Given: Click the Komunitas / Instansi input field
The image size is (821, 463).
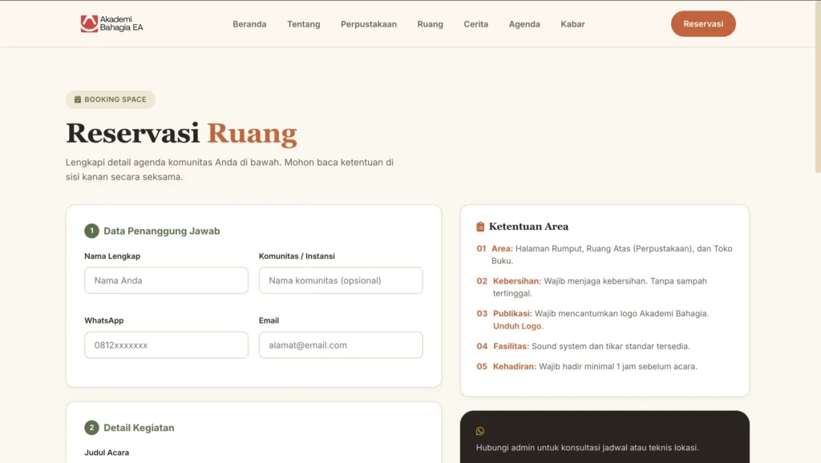Looking at the screenshot, I should tap(341, 280).
